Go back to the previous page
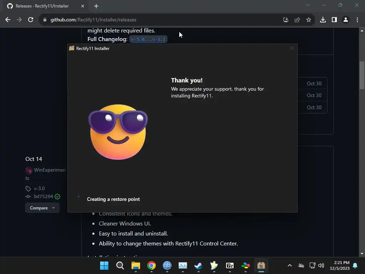 (x=8, y=20)
